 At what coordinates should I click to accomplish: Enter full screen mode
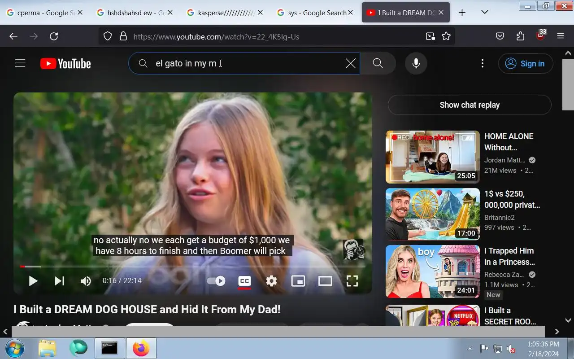352,281
